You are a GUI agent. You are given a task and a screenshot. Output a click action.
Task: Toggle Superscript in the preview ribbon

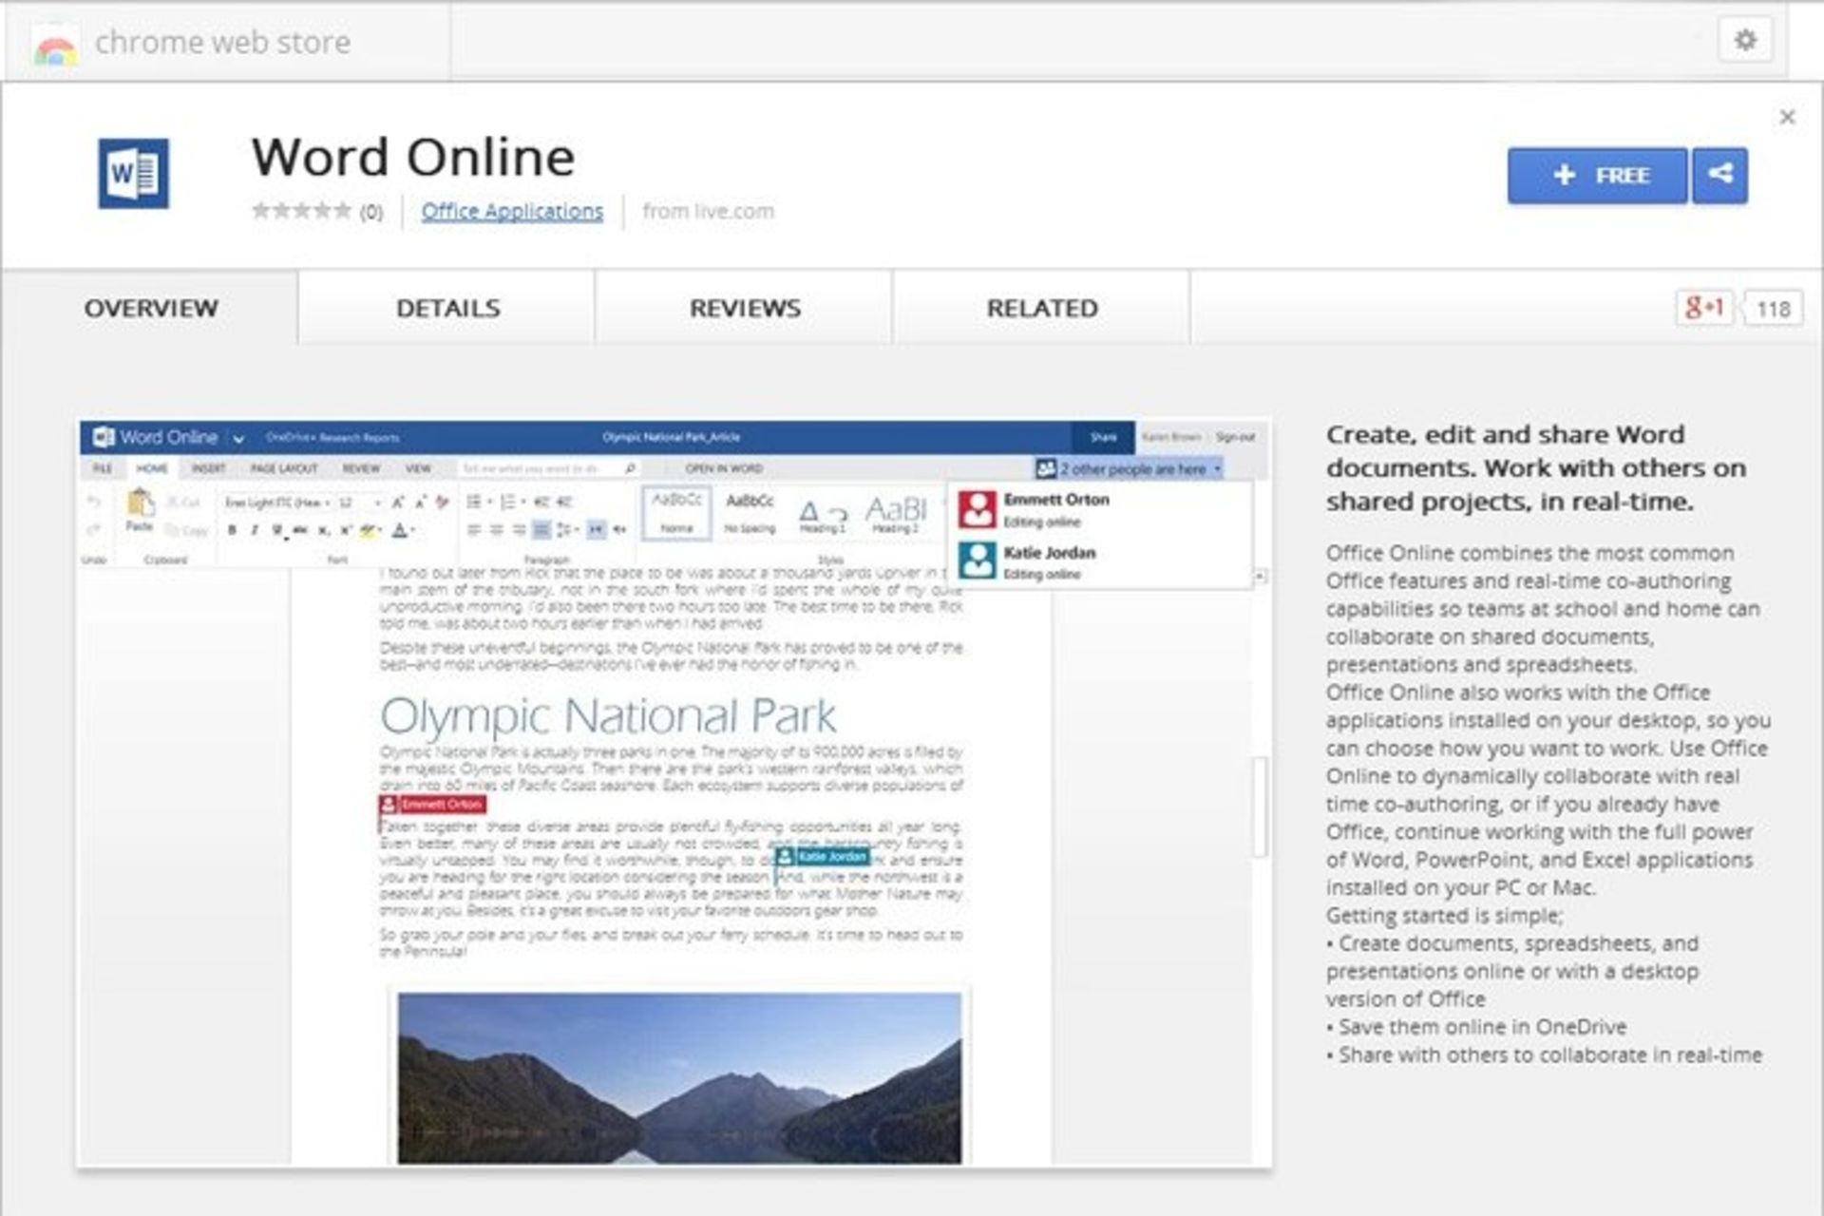pos(346,530)
